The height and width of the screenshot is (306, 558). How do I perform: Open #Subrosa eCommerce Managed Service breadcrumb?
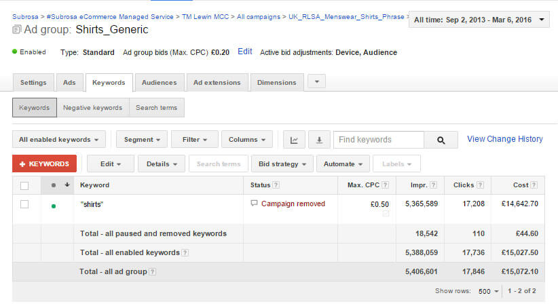pyautogui.click(x=110, y=17)
